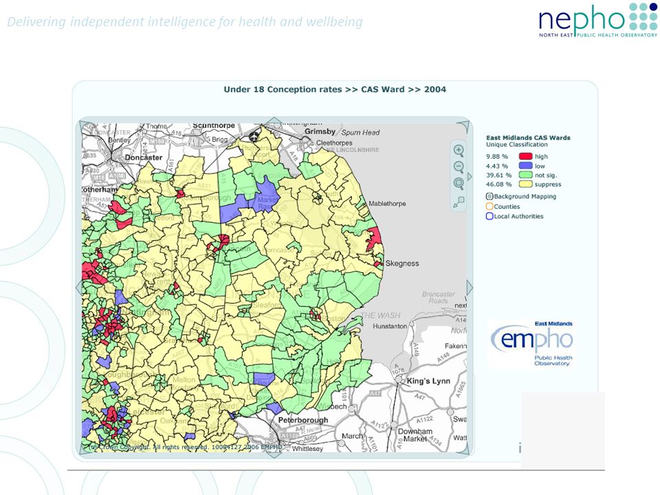
Task: Click the 'East Midlands CAS Wards' legend title
Action: click(528, 137)
